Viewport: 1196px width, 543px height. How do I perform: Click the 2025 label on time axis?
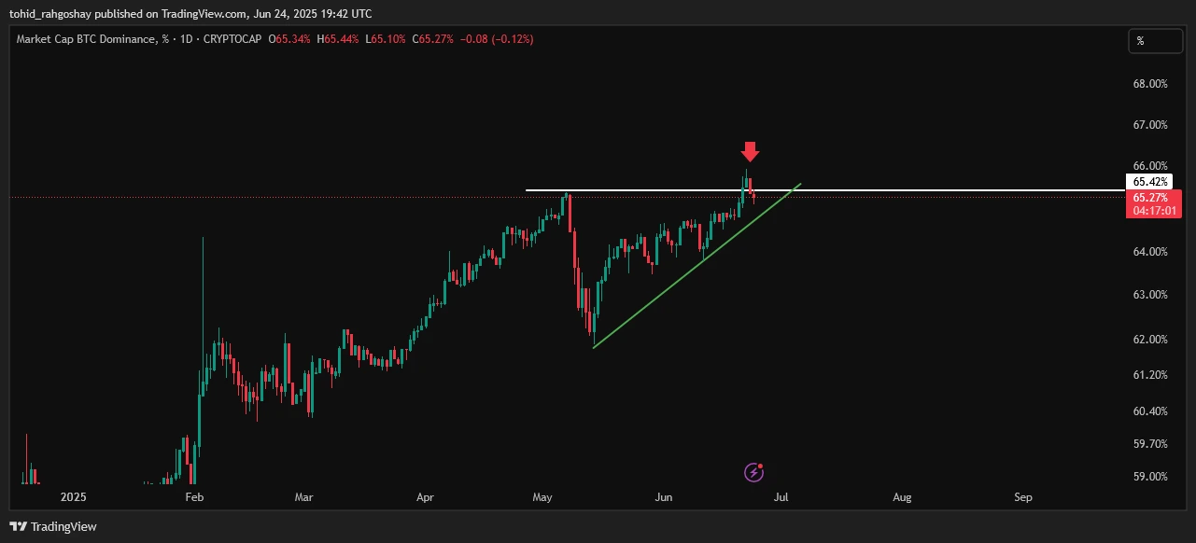click(x=73, y=497)
